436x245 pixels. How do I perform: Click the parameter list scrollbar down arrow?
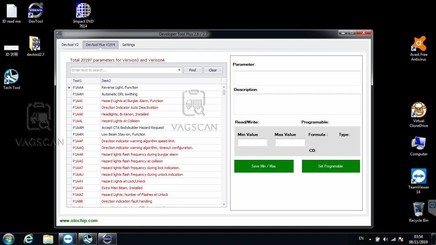point(224,204)
